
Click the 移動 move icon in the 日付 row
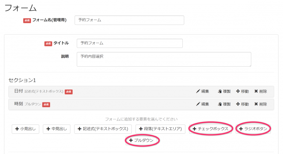click(x=238, y=91)
